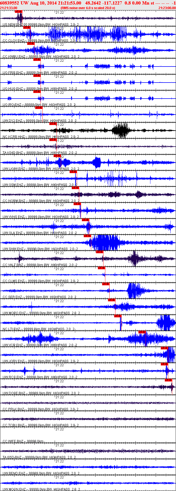This screenshot has width=176, height=491.
Task: Click the red pick flag on CC.KWBU trace
Action: (31, 44)
